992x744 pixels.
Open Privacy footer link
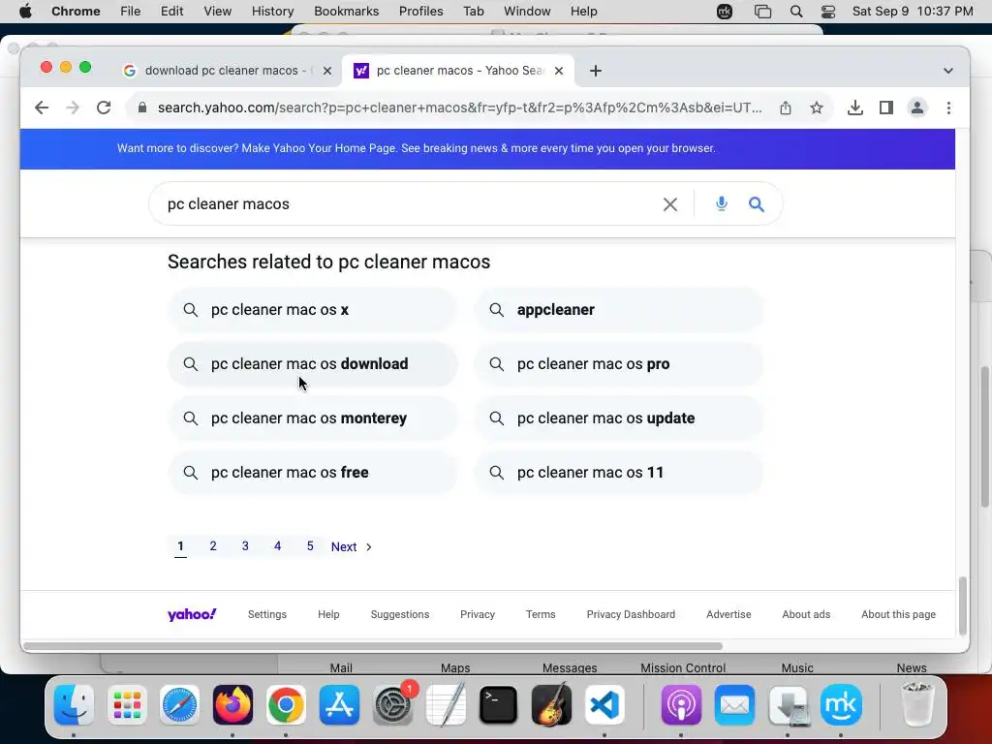click(x=478, y=614)
